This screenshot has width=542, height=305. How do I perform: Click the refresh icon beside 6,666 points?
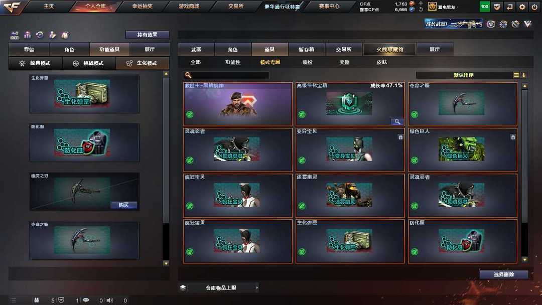click(x=421, y=10)
